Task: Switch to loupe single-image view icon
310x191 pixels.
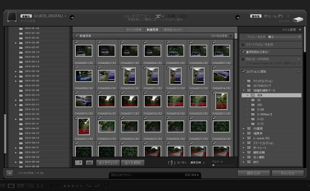Action: tap(89, 163)
